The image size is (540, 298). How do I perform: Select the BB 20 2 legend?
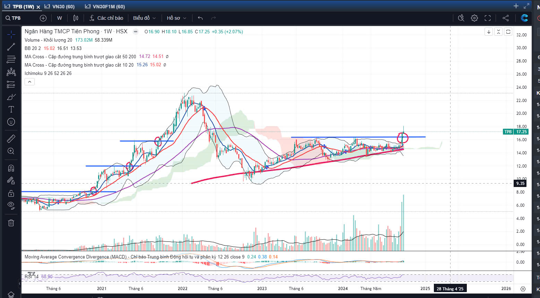33,48
